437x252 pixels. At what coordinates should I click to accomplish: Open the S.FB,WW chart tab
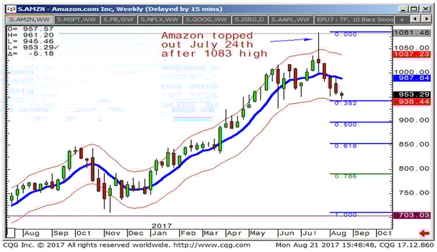point(118,19)
